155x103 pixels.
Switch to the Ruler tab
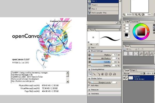click(127, 46)
